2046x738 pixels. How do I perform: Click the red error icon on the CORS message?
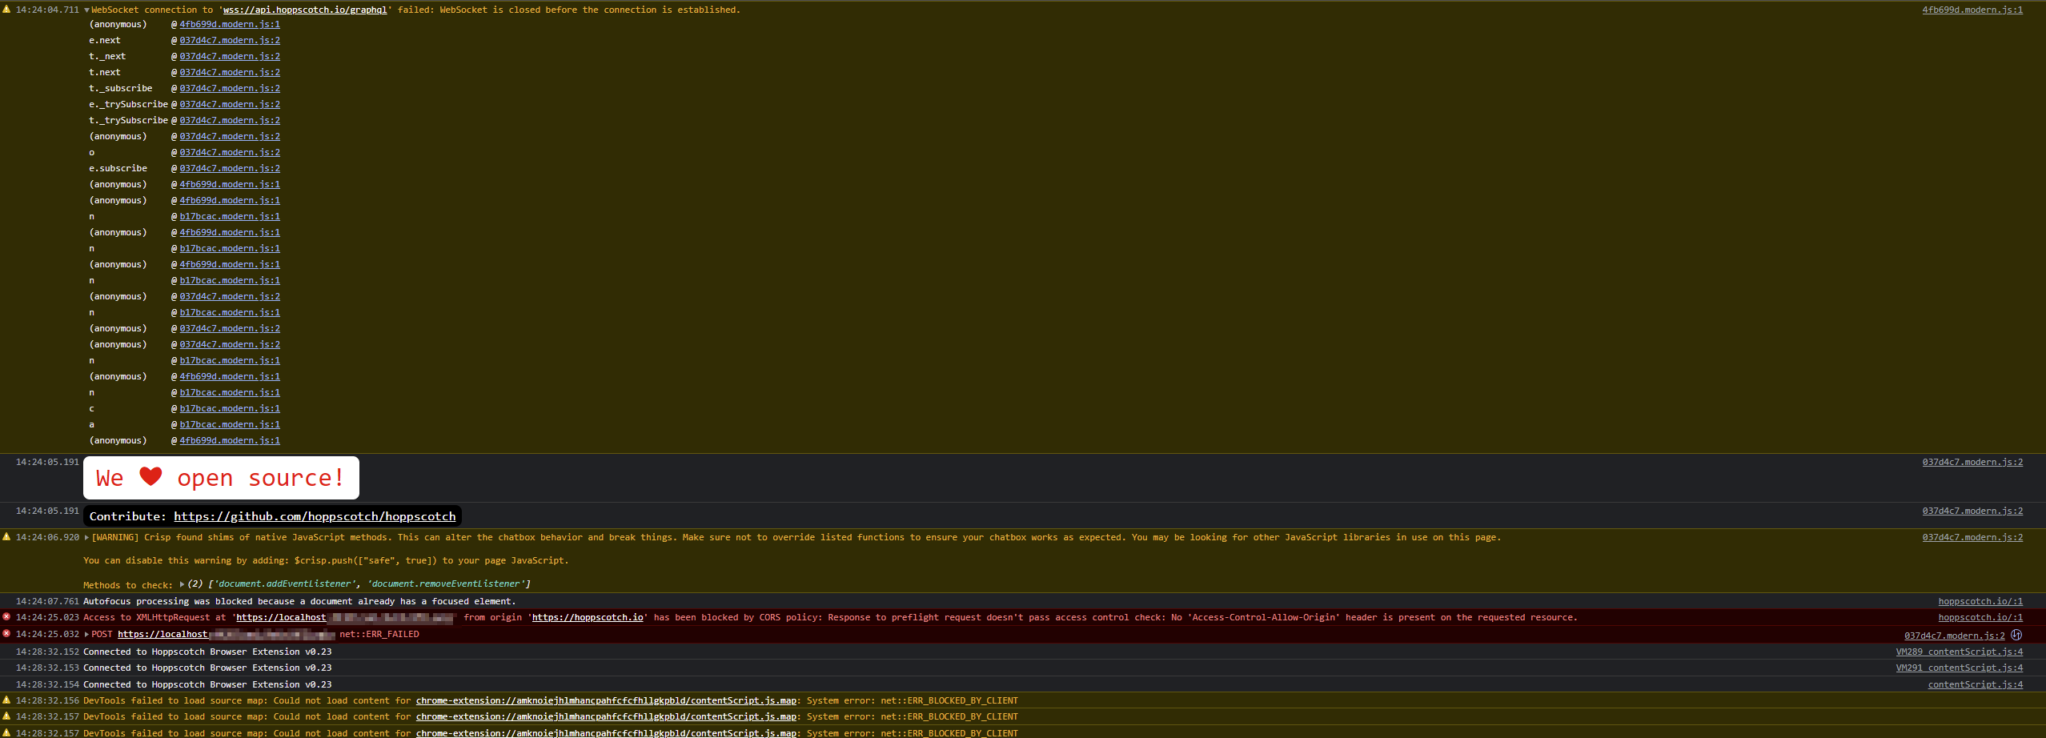(6, 616)
